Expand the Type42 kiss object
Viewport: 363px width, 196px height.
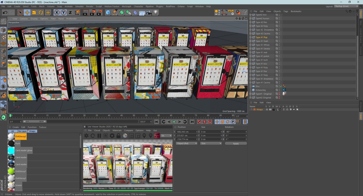[x=250, y=15]
